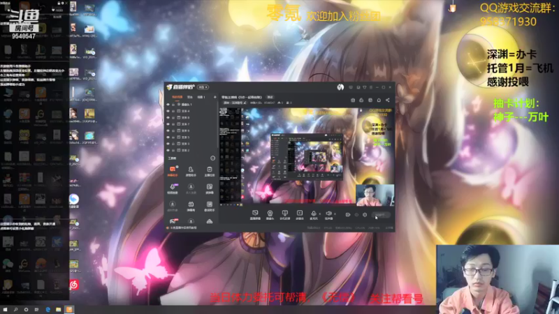Open the version dropdown next to the 直播伴侣 logo
Screen dimensions: 559x314
[x=203, y=87]
